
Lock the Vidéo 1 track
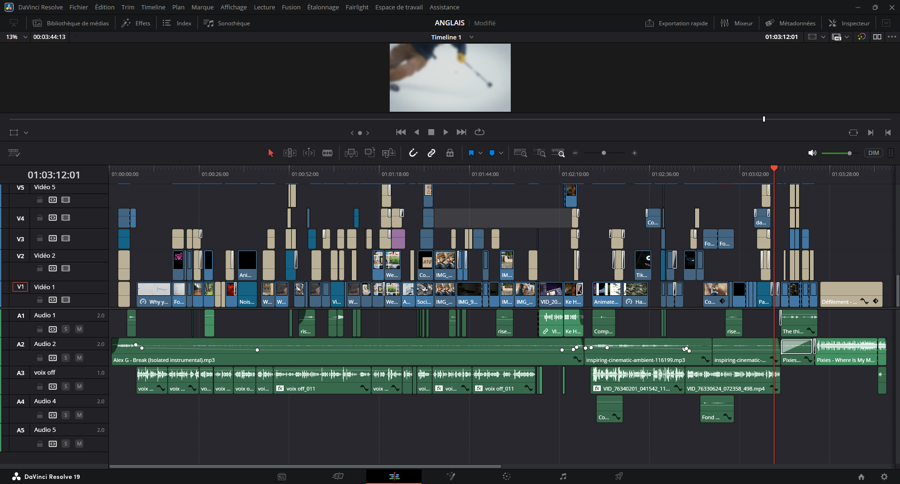[40, 300]
